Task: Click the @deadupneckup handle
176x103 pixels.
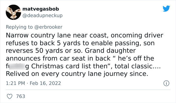Action: (x=42, y=15)
